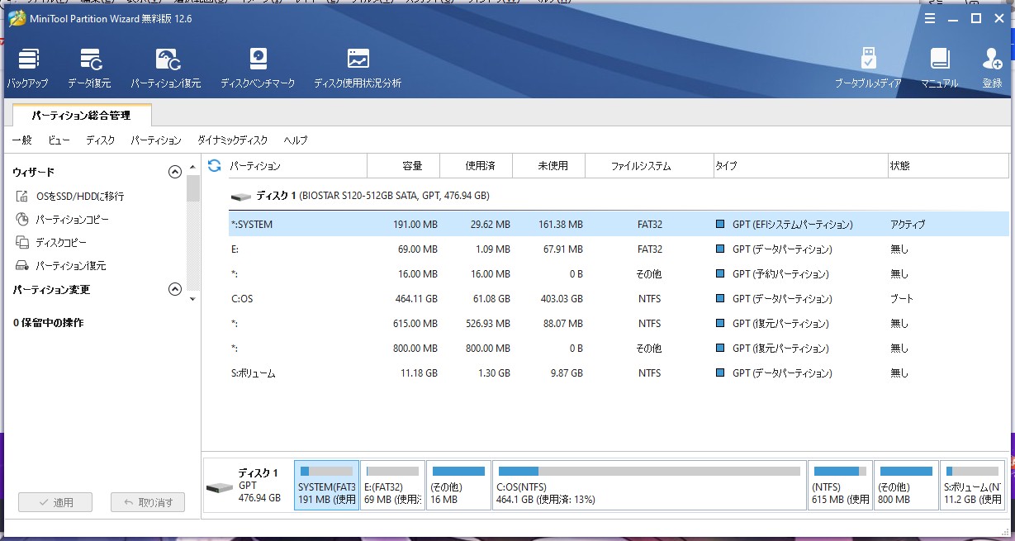Viewport: 1015px width, 541px height.
Task: Open the ディスク menu
Action: tap(100, 140)
